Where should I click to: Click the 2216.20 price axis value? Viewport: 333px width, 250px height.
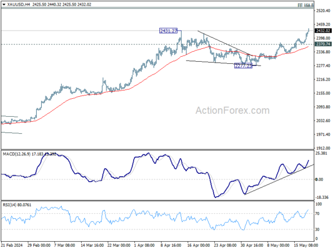[323, 79]
